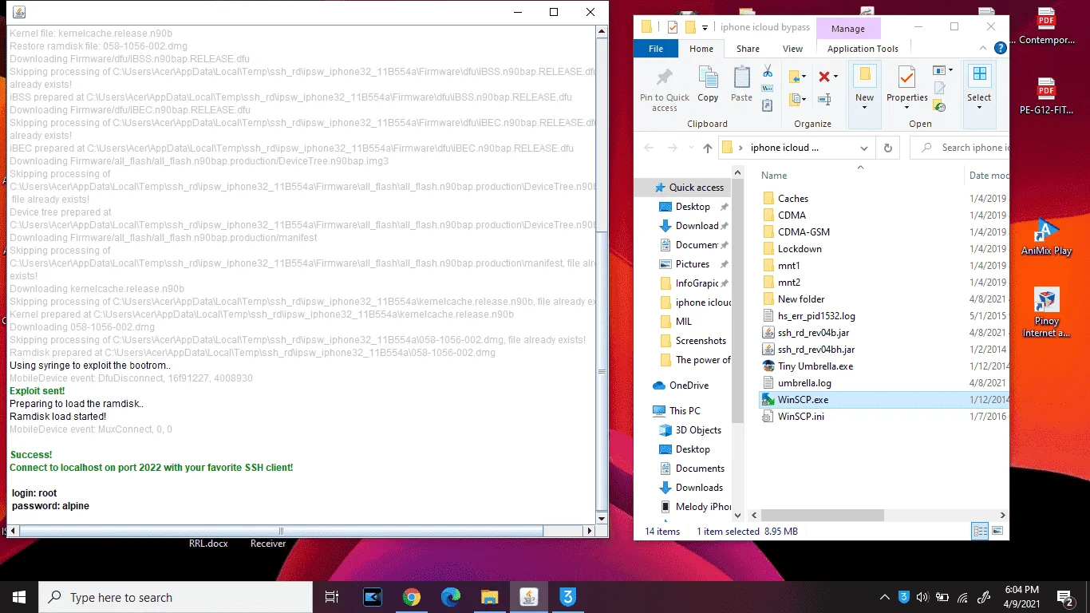This screenshot has width=1090, height=613.
Task: Click the Copy icon in the ribbon
Action: click(x=708, y=77)
